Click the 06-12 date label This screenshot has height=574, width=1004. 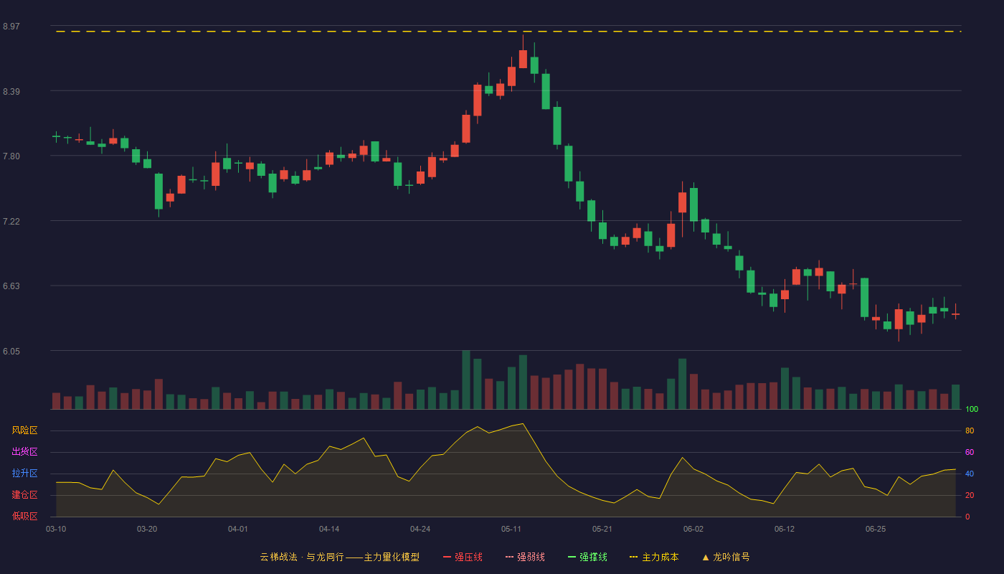click(785, 529)
